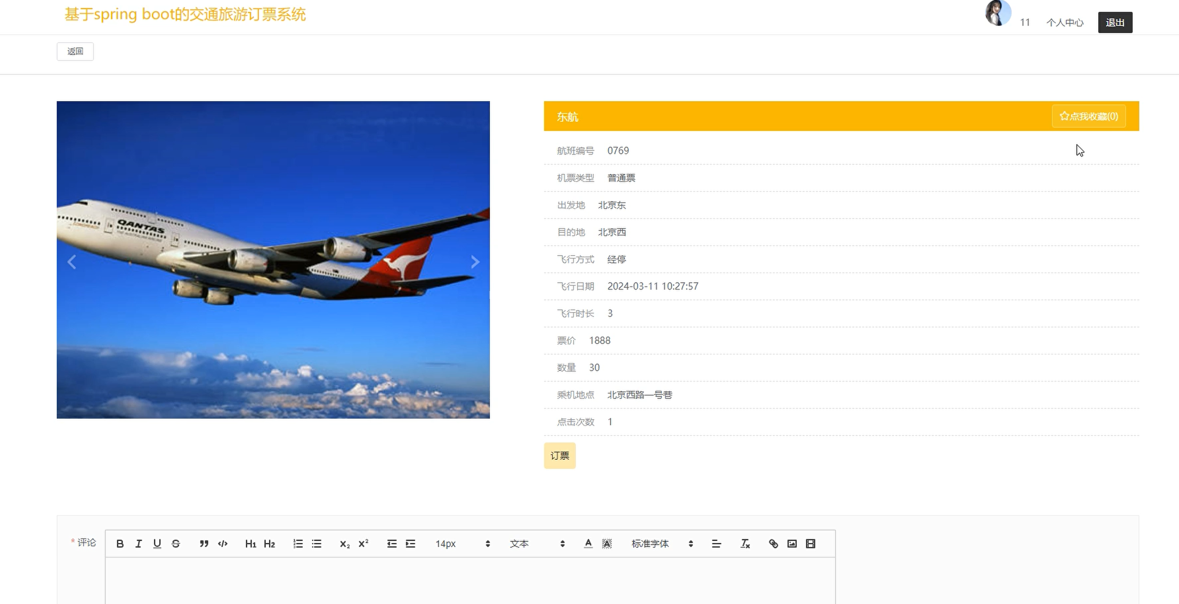
Task: Click into the comment text area
Action: [x=470, y=580]
